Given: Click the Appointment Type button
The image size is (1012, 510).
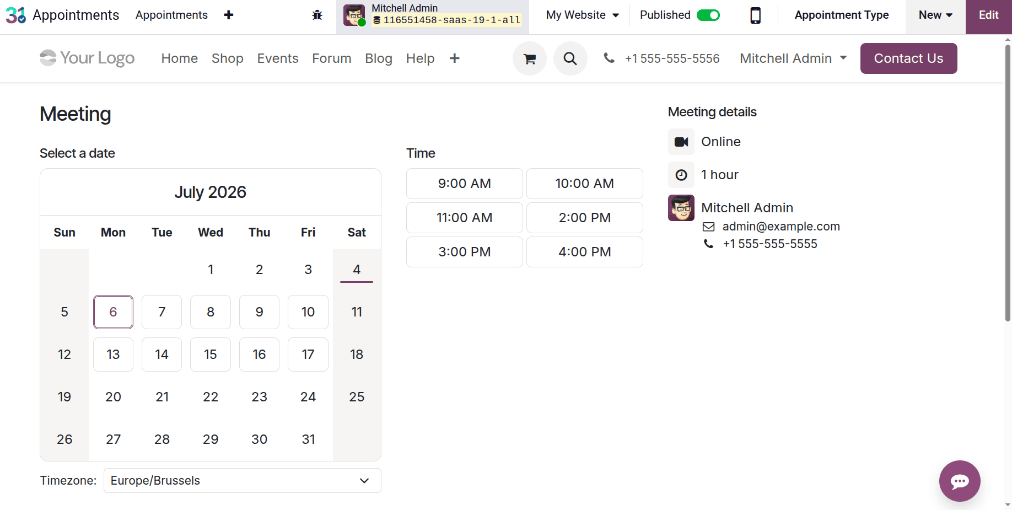Looking at the screenshot, I should [x=842, y=15].
